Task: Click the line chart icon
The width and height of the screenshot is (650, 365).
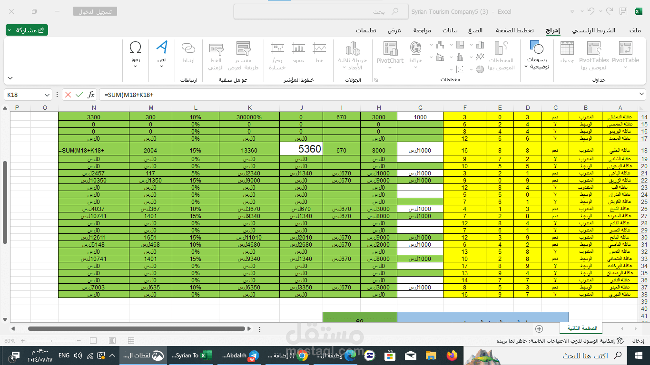Action: coord(480,57)
